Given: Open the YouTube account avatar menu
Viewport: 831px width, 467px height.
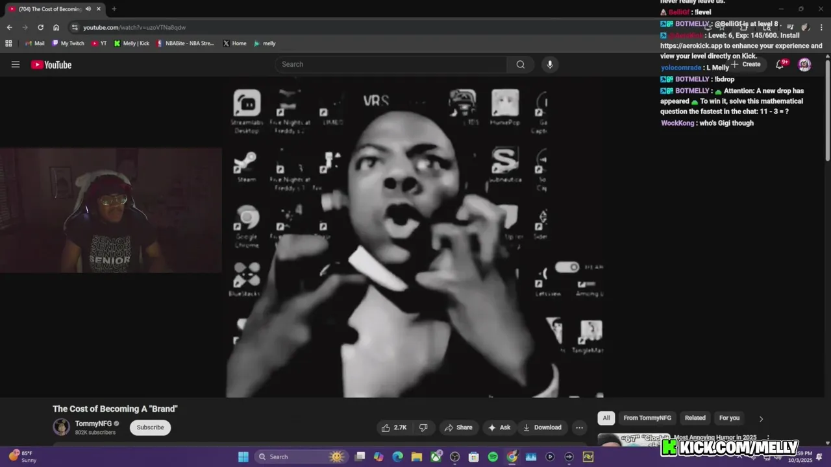Looking at the screenshot, I should 804,64.
